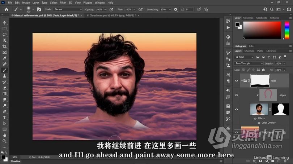The image size is (293, 164).
Task: Hide the edges layer
Action: coord(237,95)
